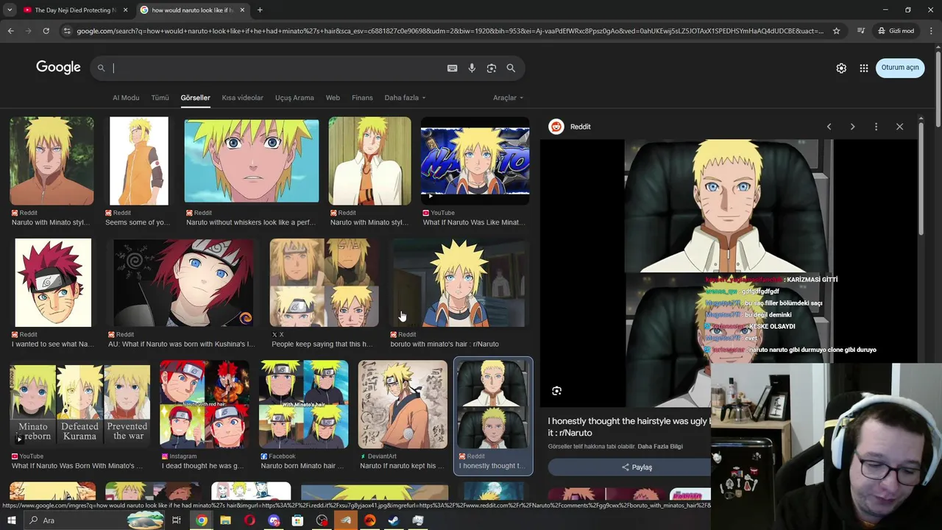
Task: Click the Lens search icon on preview image
Action: pyautogui.click(x=556, y=391)
